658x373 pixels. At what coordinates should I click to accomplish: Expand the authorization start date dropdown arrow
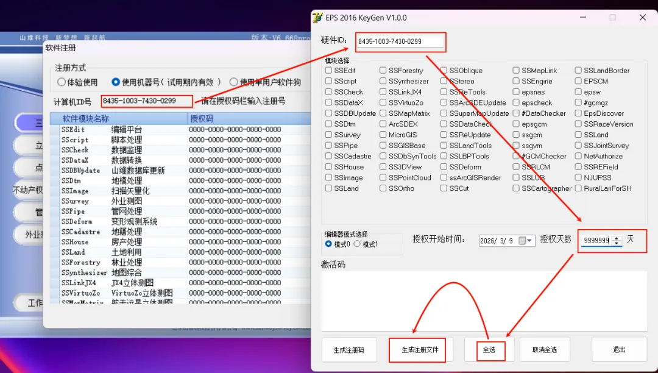tap(529, 240)
